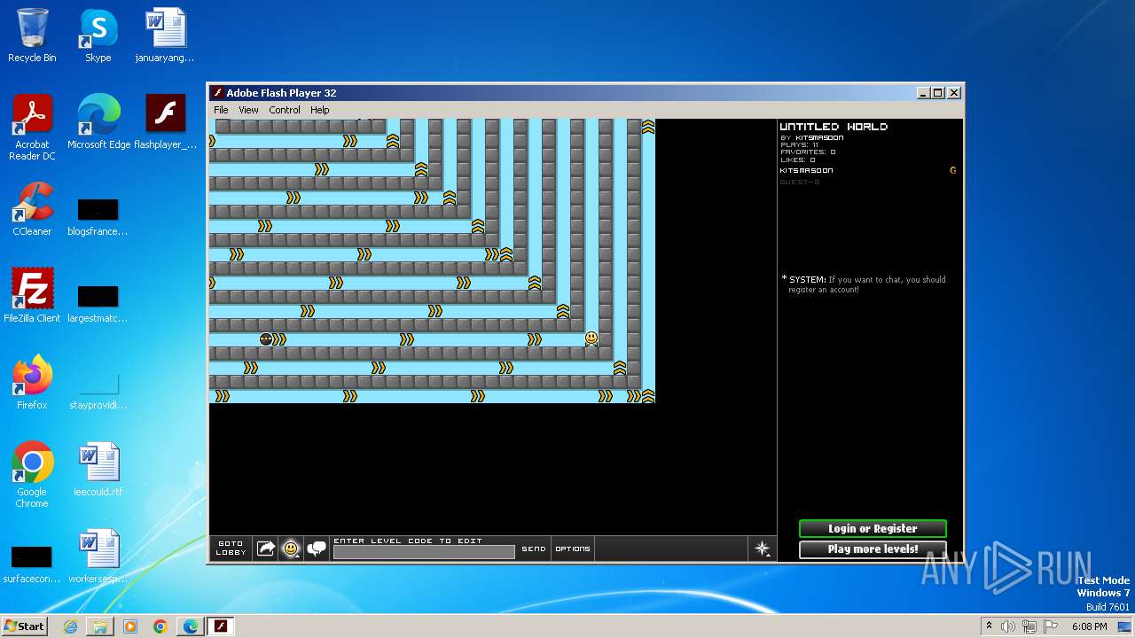Click the black smiley player in maze
The image size is (1135, 638).
click(x=265, y=338)
